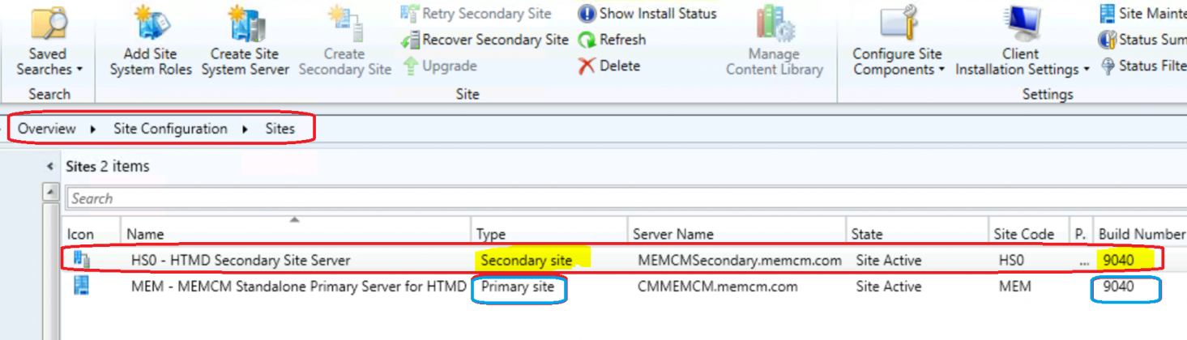Click inside the Search field
This screenshot has height=340, width=1187.
pos(567,198)
